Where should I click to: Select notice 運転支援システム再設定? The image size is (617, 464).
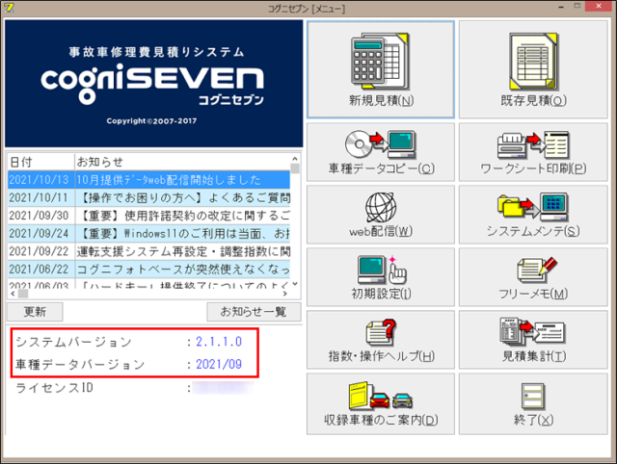[x=148, y=251]
